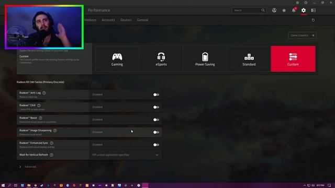Click the Disabled value in Radeon Chill row
The image size is (335, 188).
click(x=97, y=107)
